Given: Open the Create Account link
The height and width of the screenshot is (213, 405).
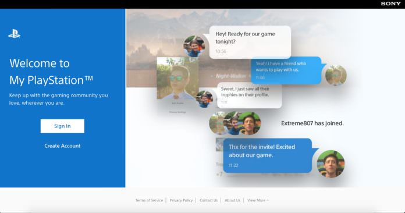Looking at the screenshot, I should (x=62, y=146).
